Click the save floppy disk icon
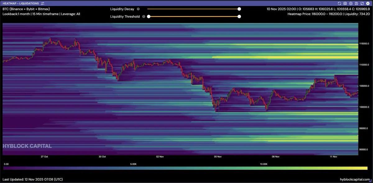 [x=356, y=3]
